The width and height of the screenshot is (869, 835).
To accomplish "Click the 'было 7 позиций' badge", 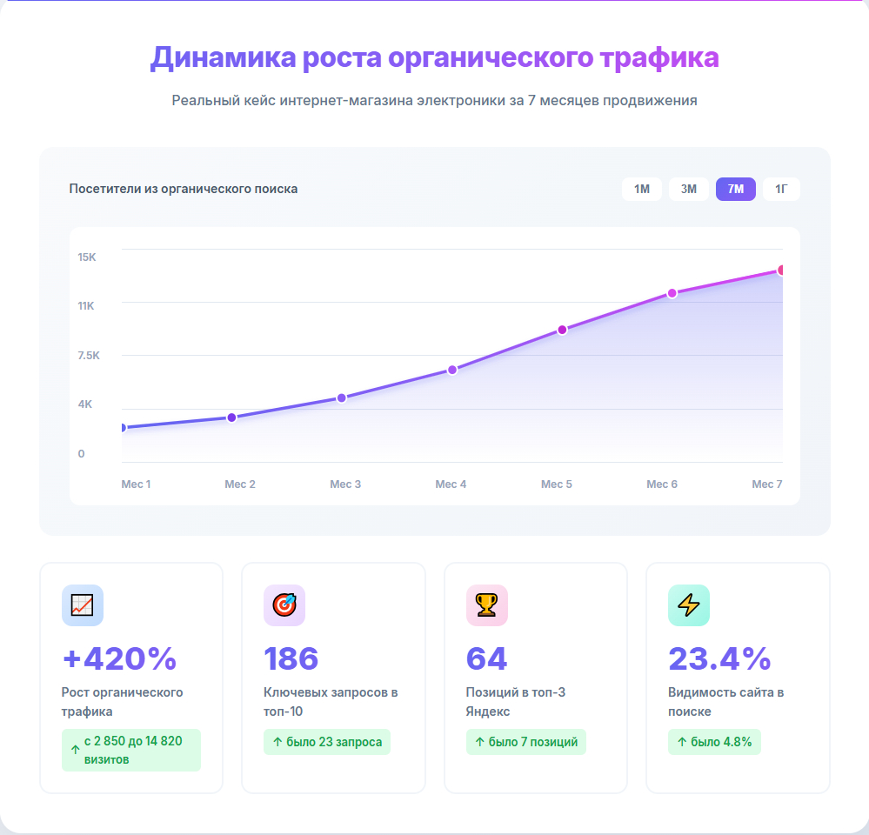I will tap(526, 742).
